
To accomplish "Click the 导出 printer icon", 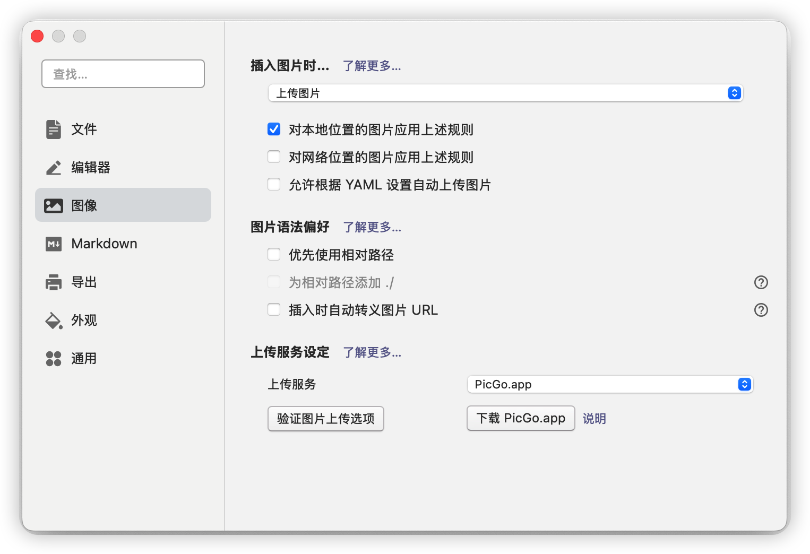I will (54, 282).
